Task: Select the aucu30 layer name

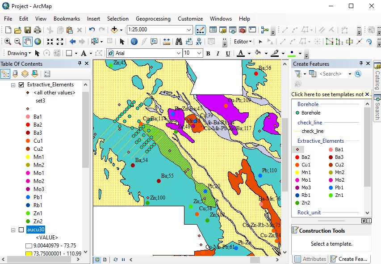Action: [36, 230]
